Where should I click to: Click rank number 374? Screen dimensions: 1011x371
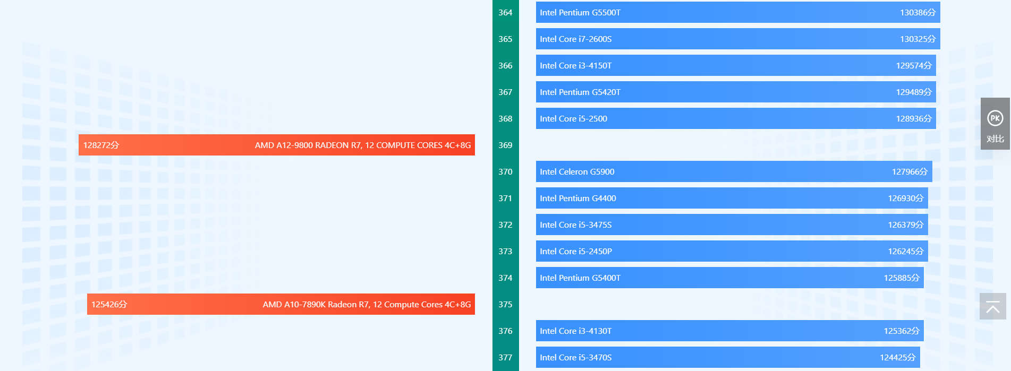click(x=505, y=278)
